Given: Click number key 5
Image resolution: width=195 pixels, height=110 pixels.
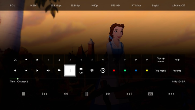Looking at the screenshot, I should click(x=92, y=60).
